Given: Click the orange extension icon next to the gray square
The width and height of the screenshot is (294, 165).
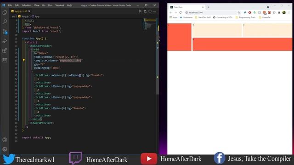Looking at the screenshot, I should click(265, 13).
